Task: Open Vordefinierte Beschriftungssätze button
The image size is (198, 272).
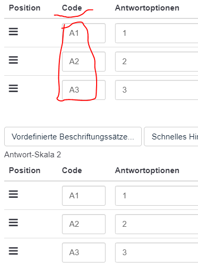Action: pos(73,137)
